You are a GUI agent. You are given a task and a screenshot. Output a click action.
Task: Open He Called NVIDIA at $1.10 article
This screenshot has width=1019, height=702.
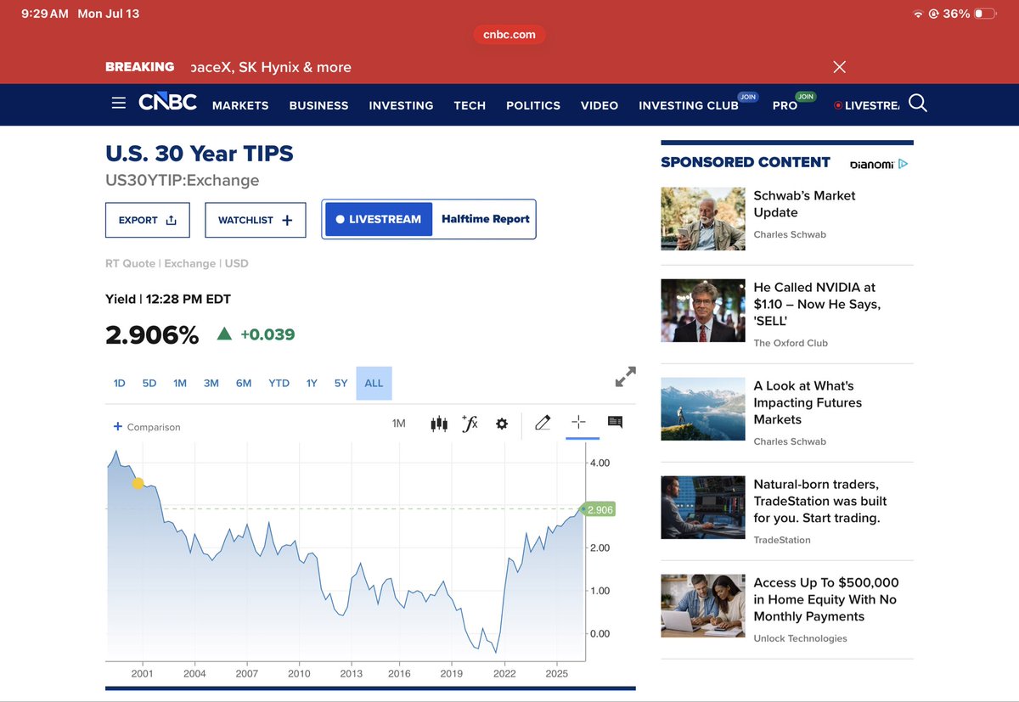click(x=817, y=304)
